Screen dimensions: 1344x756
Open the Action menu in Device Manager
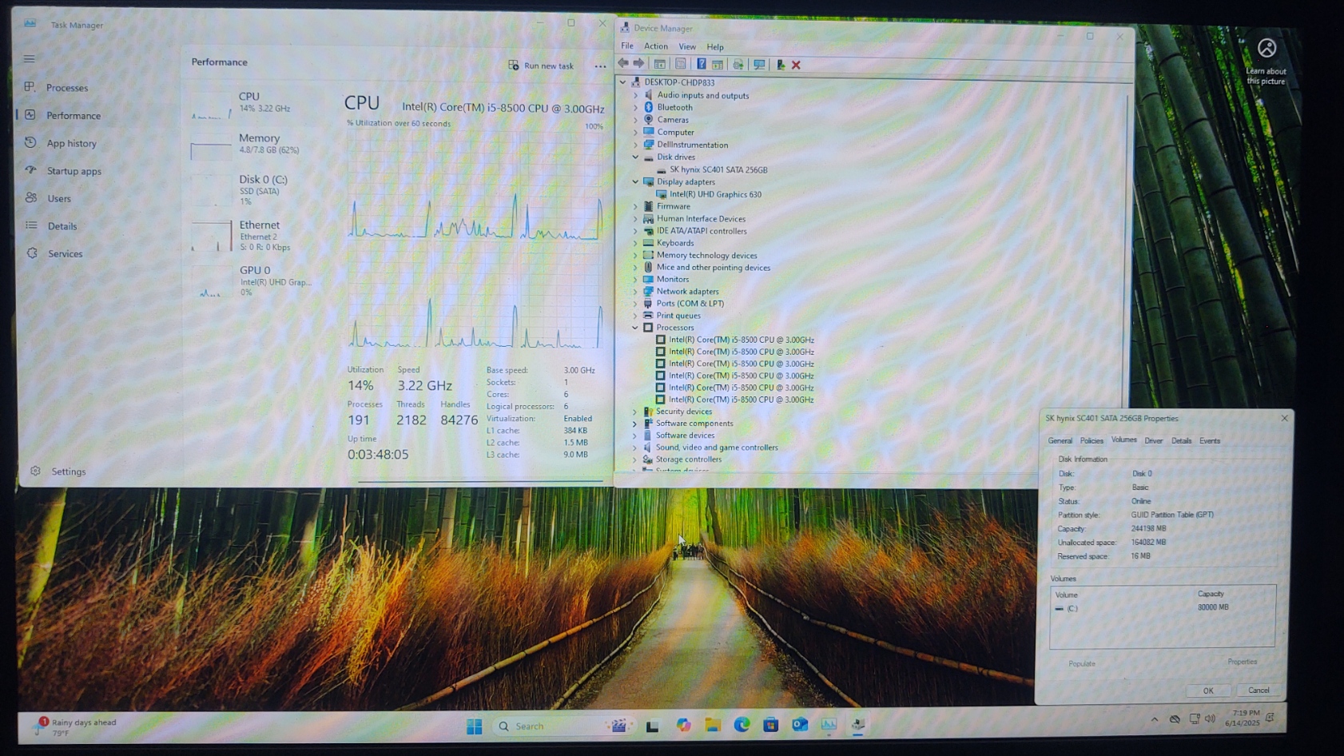[x=655, y=46]
